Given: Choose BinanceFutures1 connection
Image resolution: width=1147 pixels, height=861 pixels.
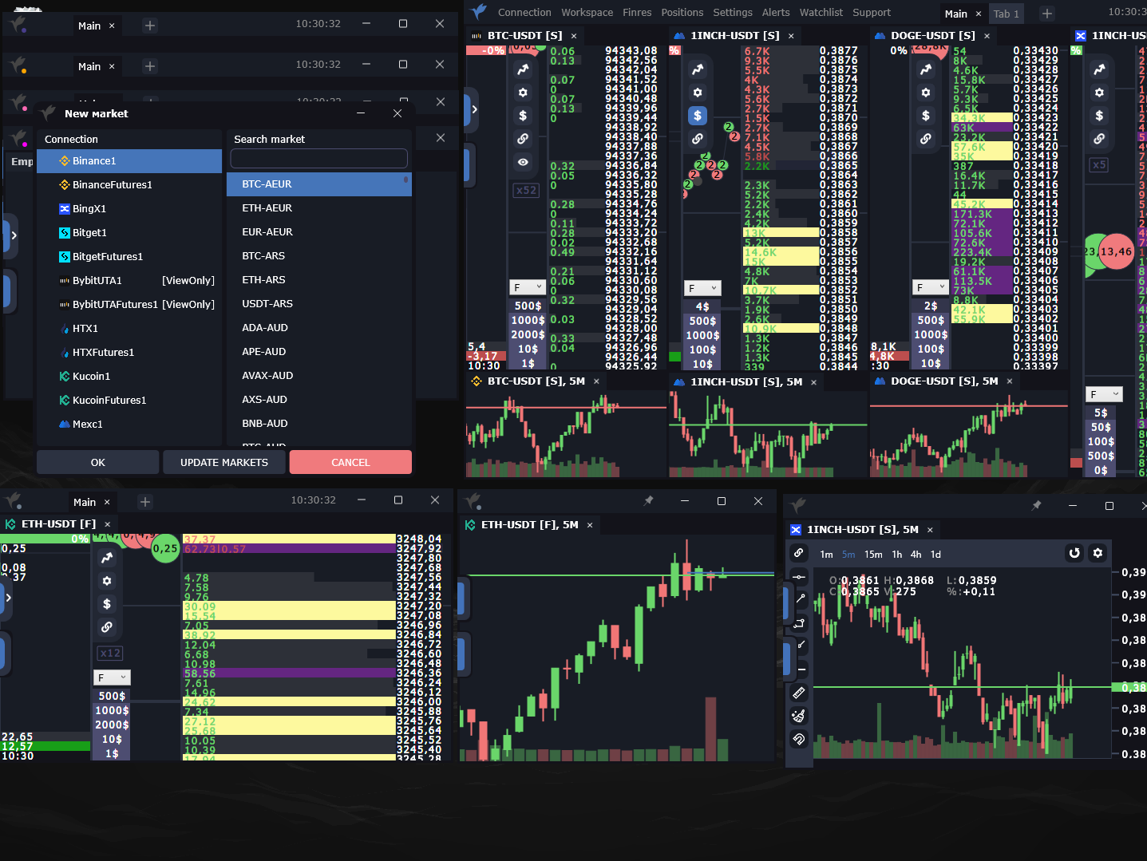Looking at the screenshot, I should point(129,184).
